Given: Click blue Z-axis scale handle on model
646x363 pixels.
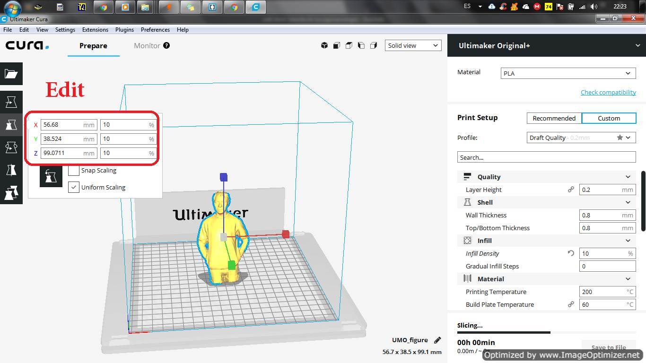Looking at the screenshot, I should [x=224, y=177].
